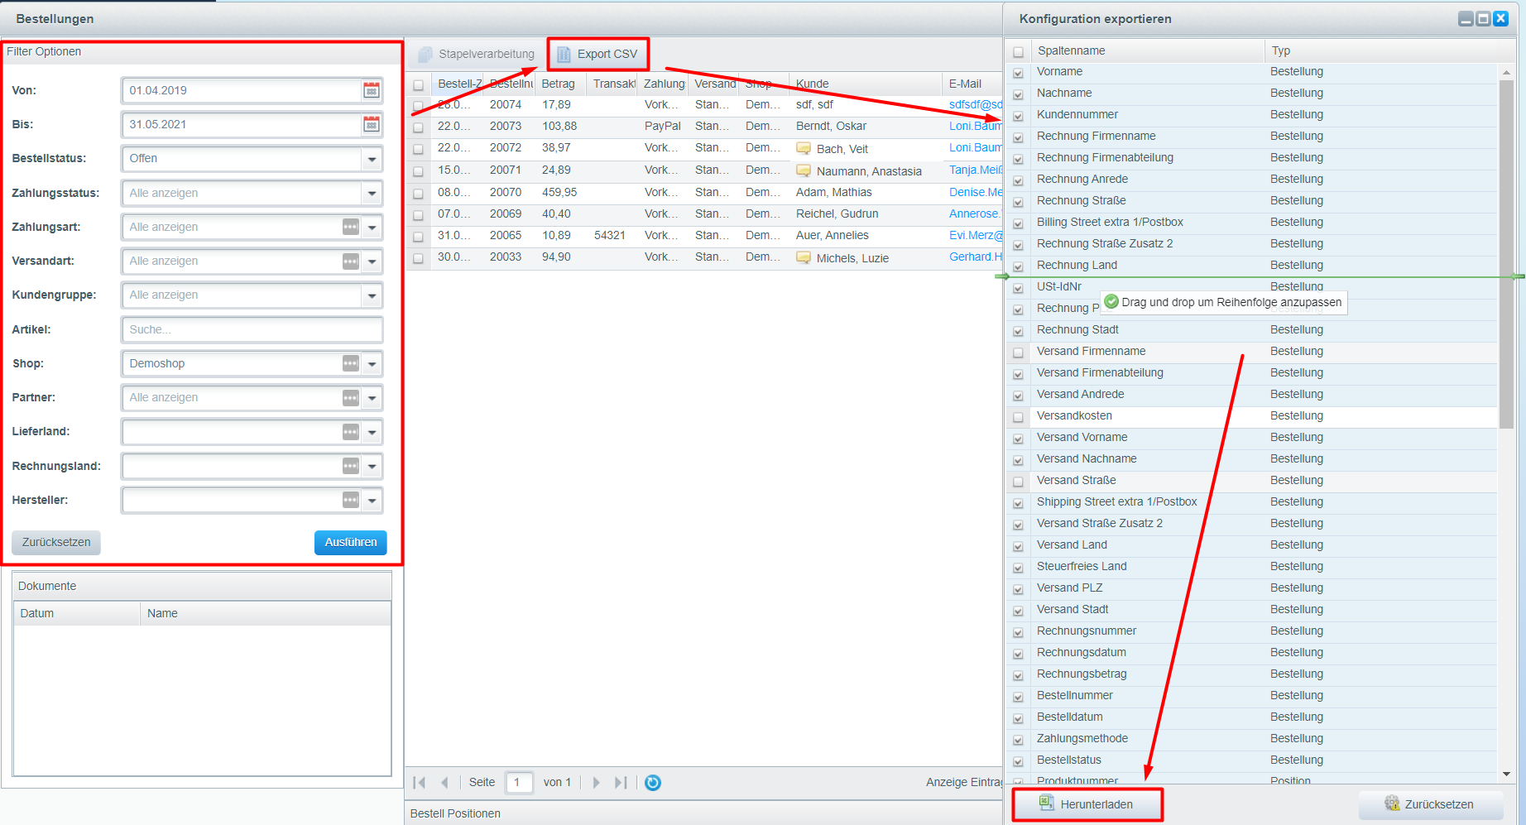Expand the Shop dropdown arrow
The width and height of the screenshot is (1526, 825).
point(372,363)
